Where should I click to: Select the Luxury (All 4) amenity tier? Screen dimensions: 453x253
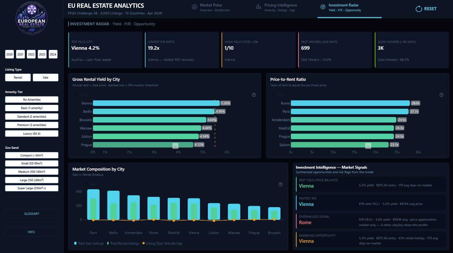pyautogui.click(x=32, y=133)
